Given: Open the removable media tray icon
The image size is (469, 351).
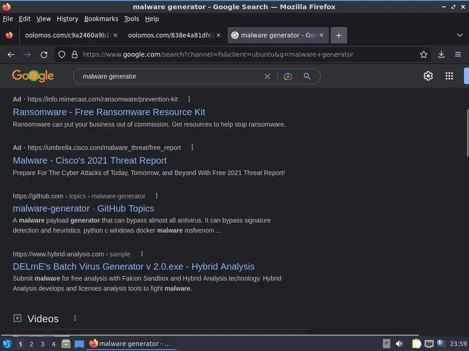Looking at the screenshot, I should tap(387, 344).
